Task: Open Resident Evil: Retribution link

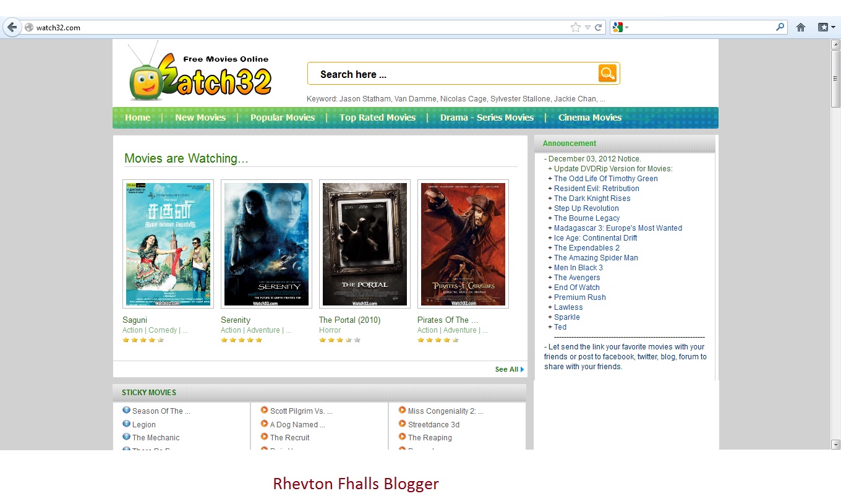Action: [x=597, y=189]
